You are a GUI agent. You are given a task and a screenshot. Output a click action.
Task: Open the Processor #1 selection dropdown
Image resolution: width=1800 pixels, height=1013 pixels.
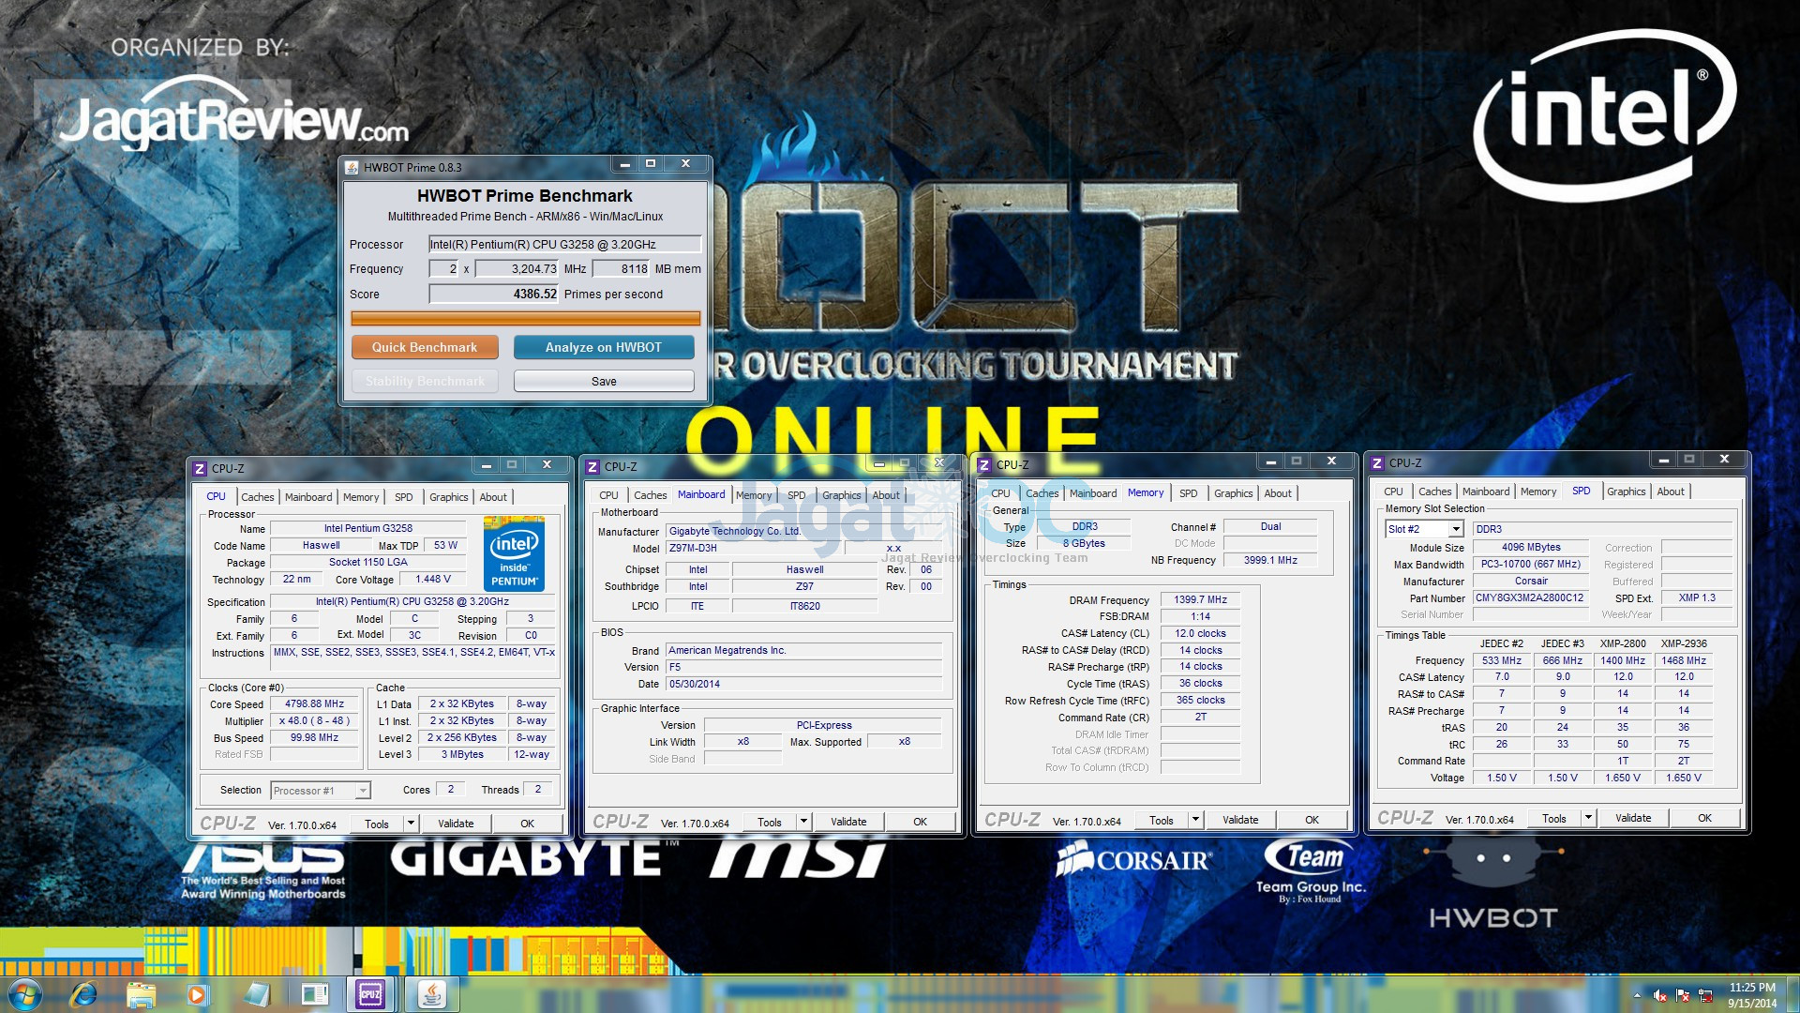(x=362, y=791)
